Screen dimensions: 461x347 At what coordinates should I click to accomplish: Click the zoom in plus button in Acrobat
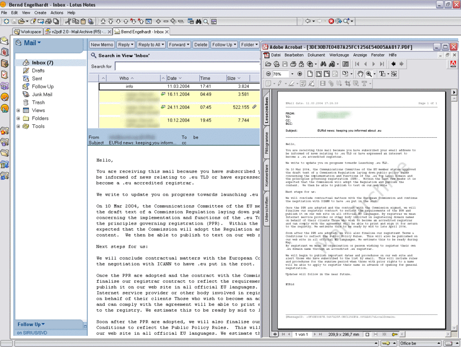click(x=300, y=74)
